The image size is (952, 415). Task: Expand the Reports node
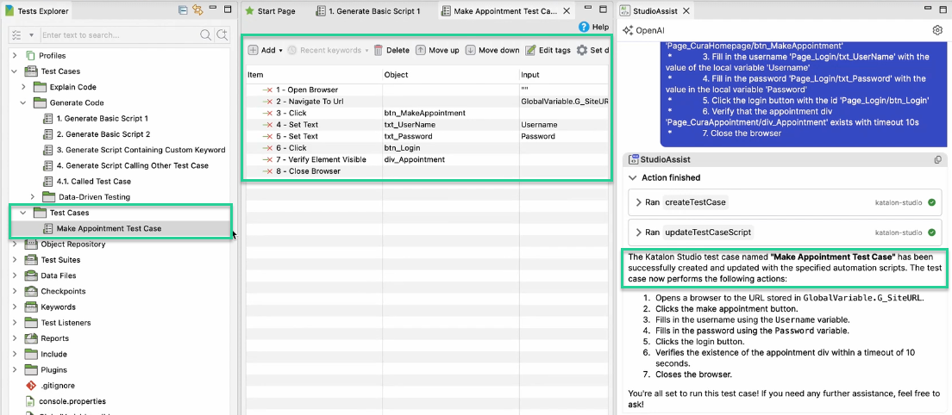[x=16, y=338]
